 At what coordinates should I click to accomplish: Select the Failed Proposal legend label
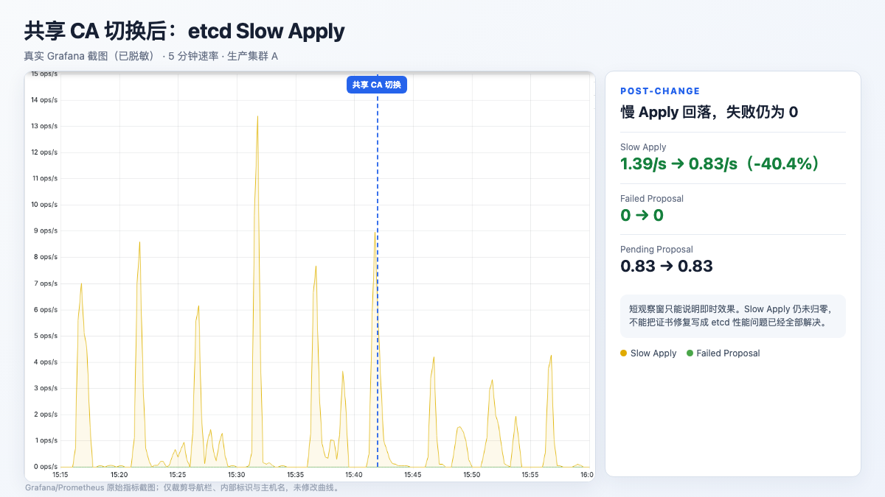728,353
